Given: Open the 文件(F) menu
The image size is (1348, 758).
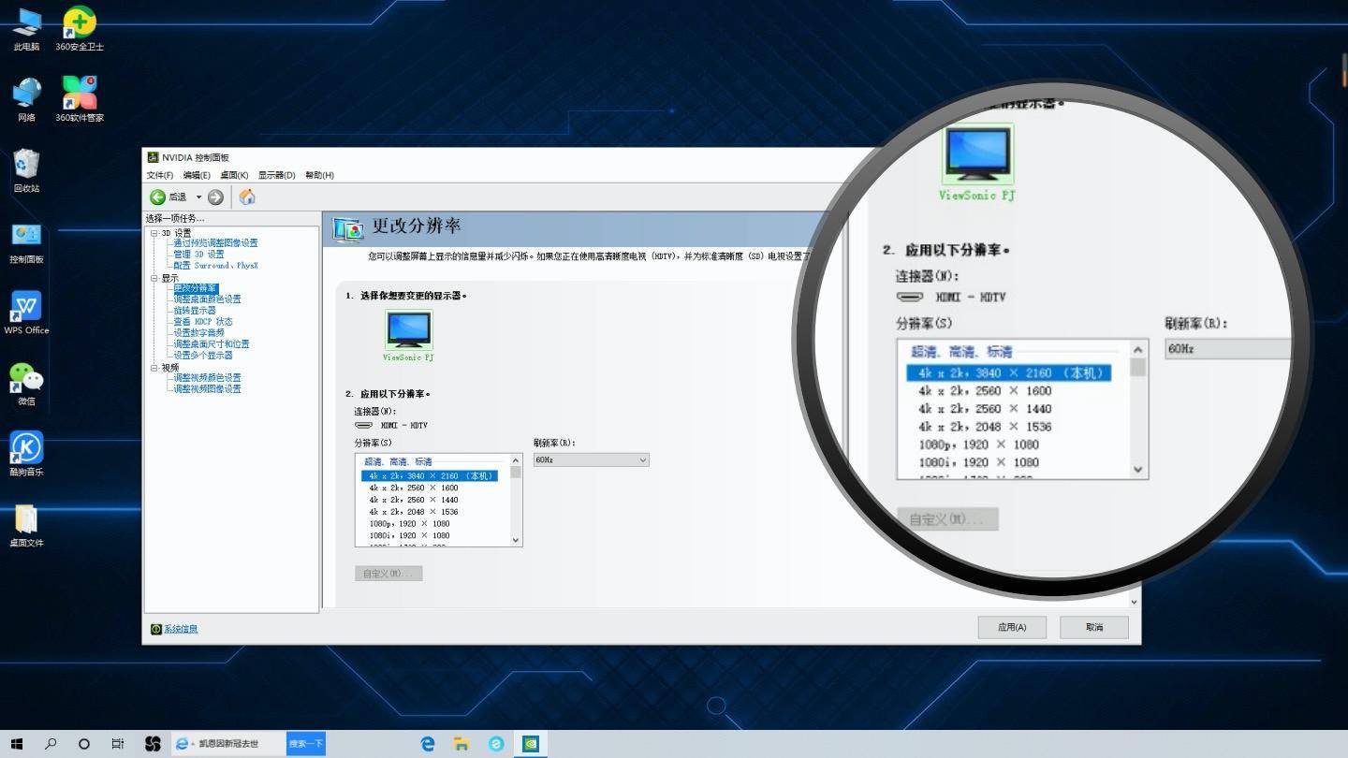Looking at the screenshot, I should click(158, 175).
